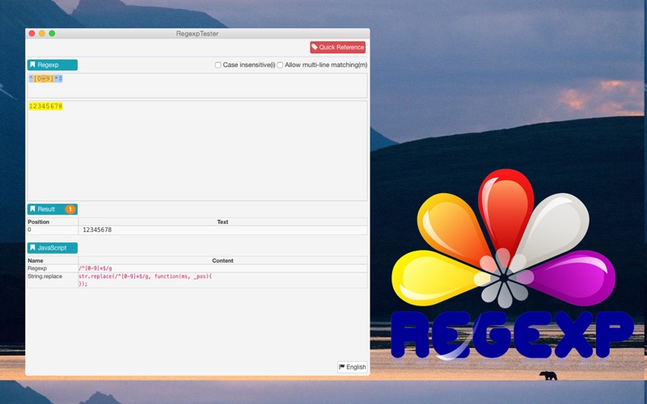
Task: Select result row text 12345678
Action: pos(97,229)
